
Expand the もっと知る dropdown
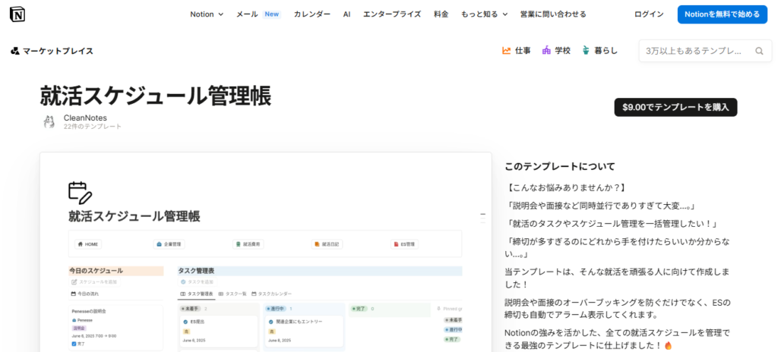484,14
